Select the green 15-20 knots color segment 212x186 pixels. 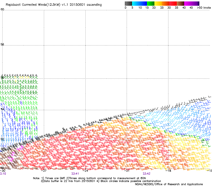(151, 3)
